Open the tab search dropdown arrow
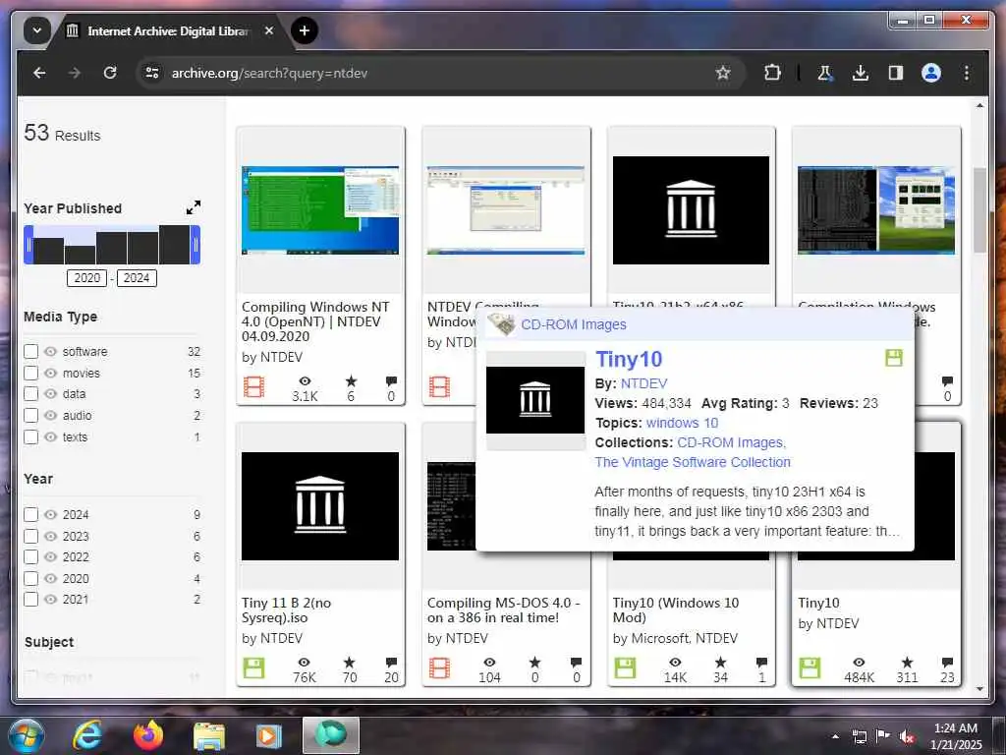Viewport: 1006px width, 755px height. coord(37,30)
